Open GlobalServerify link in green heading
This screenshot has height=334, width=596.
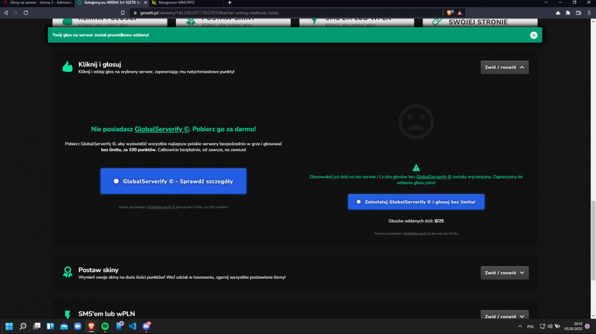pyautogui.click(x=162, y=129)
